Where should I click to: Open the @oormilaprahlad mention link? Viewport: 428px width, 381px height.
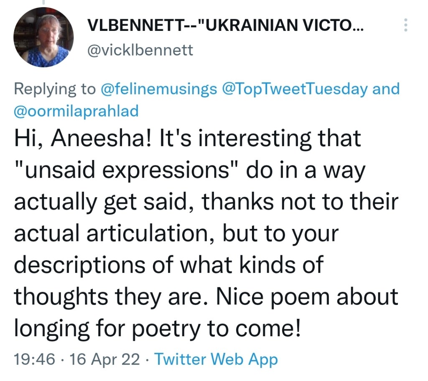coord(76,112)
